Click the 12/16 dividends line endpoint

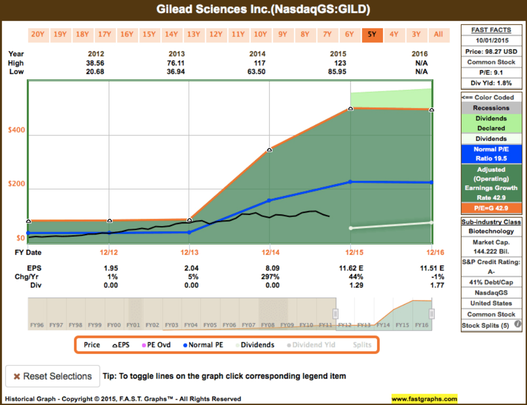click(x=432, y=223)
